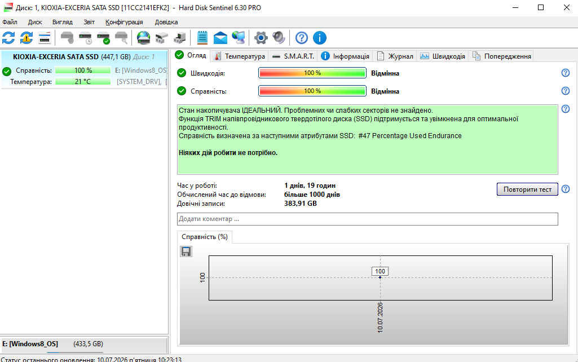578x362 pixels.
Task: Click the disk with green checkmark icon
Action: tap(103, 38)
